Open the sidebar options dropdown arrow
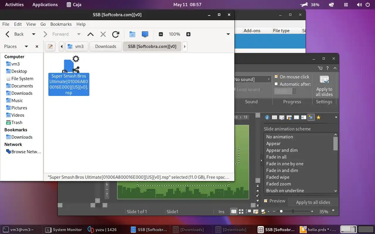The image size is (375, 234). point(336,117)
